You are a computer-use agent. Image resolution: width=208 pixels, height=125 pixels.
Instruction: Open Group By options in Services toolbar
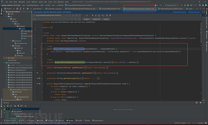point(15,106)
